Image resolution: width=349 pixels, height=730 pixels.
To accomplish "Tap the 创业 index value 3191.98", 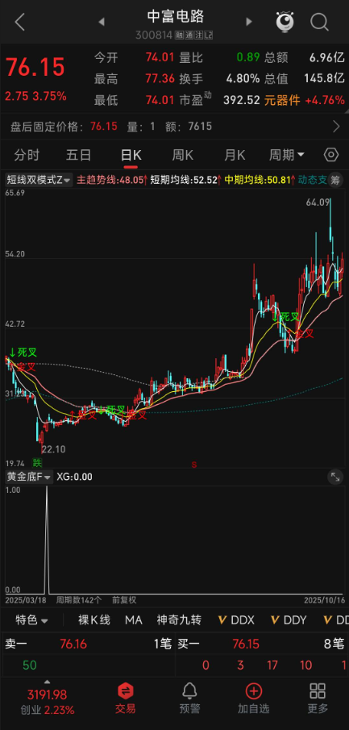I will 47,695.
